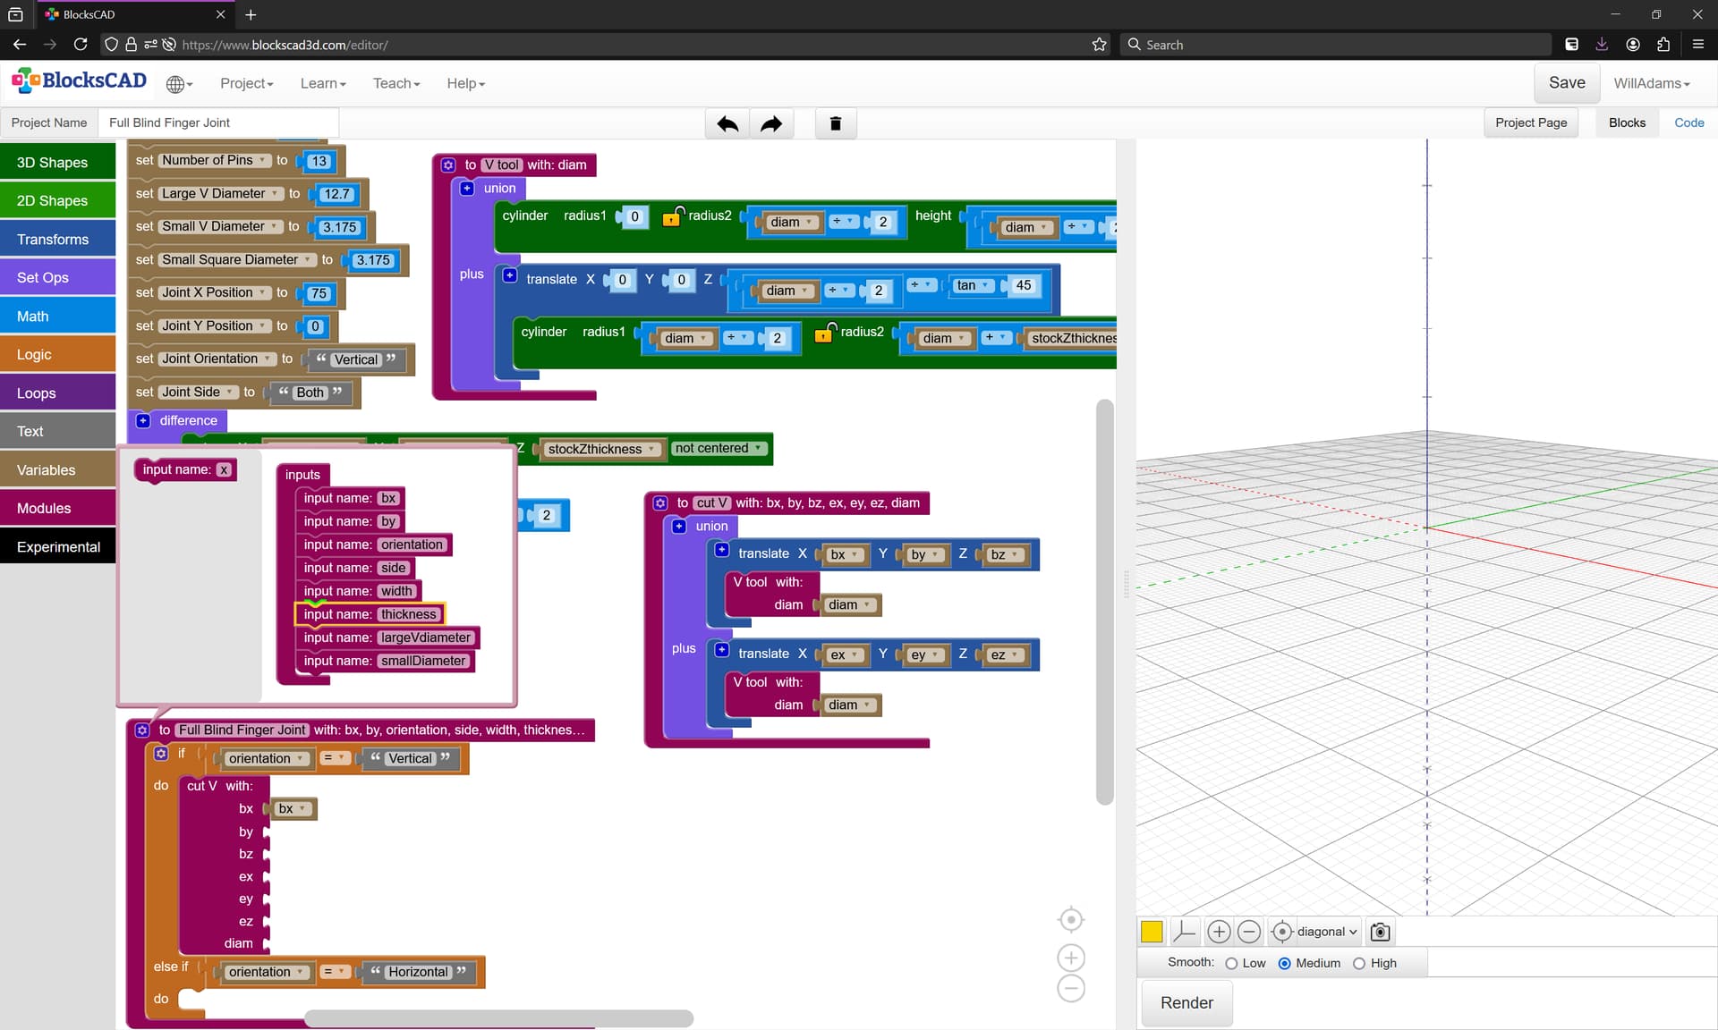Set Smooth to Low
The height and width of the screenshot is (1030, 1718).
(1231, 964)
